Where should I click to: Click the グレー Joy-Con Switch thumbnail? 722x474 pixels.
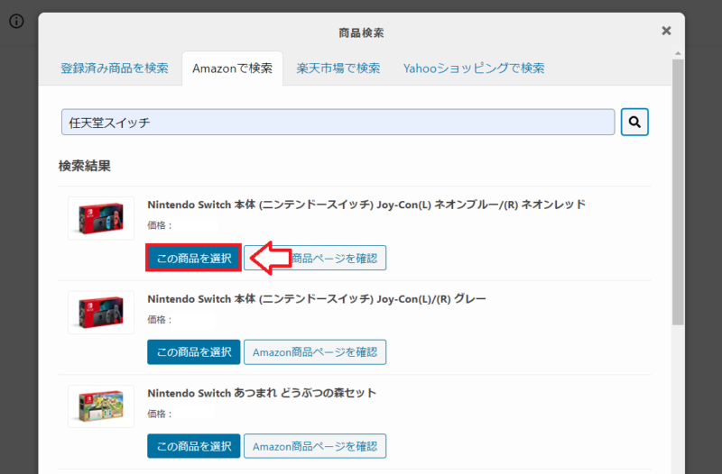tap(101, 312)
